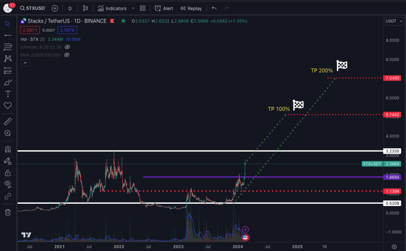Screen dimensions: 406x251
Task: Click the Alert button
Action: [164, 8]
